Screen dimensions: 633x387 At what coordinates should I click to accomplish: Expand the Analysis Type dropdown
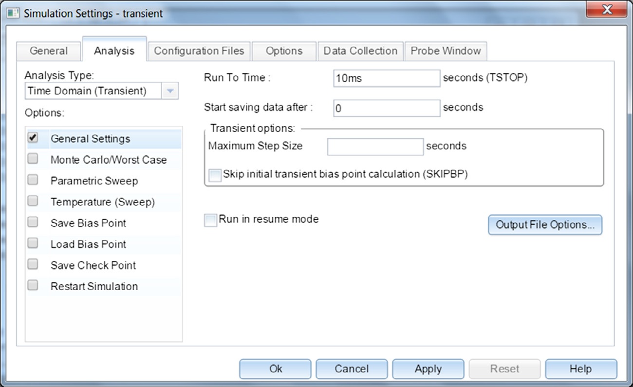pos(169,91)
